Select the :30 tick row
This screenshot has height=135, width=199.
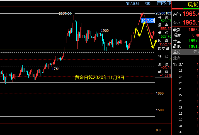(185, 120)
